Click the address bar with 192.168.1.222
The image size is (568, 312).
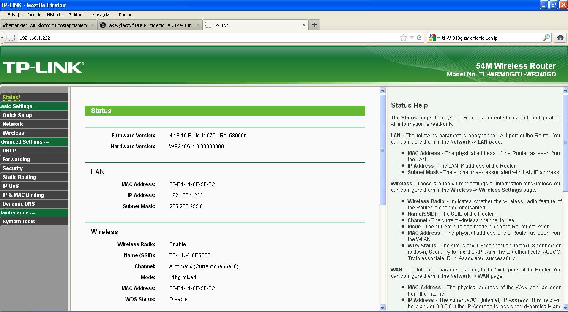click(x=207, y=38)
